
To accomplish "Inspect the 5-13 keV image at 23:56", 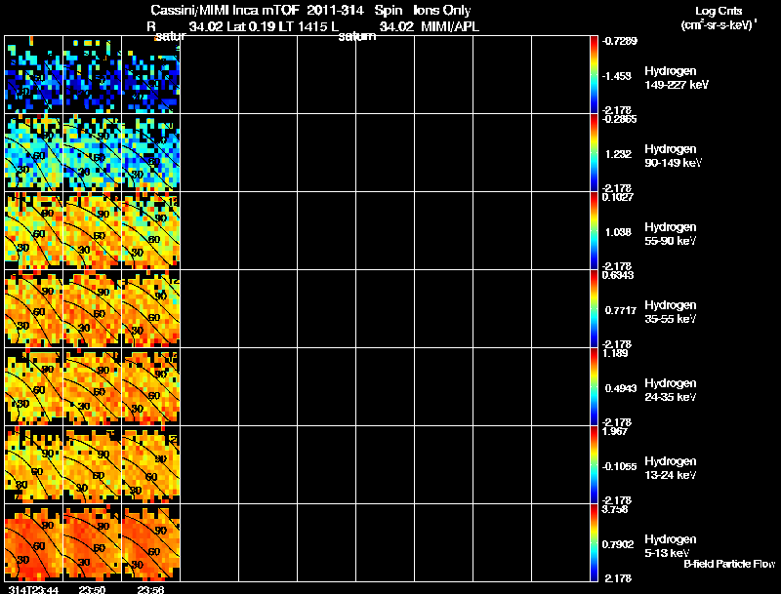I will pos(151,542).
